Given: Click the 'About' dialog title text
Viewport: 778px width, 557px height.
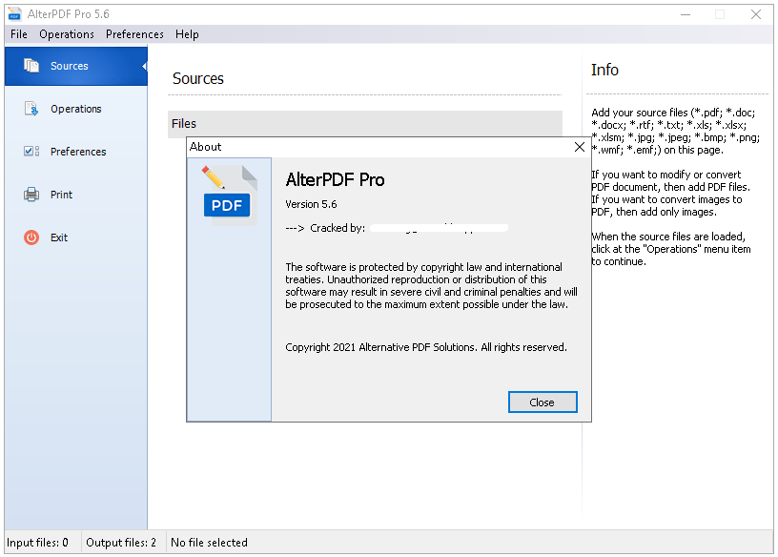Looking at the screenshot, I should click(205, 147).
